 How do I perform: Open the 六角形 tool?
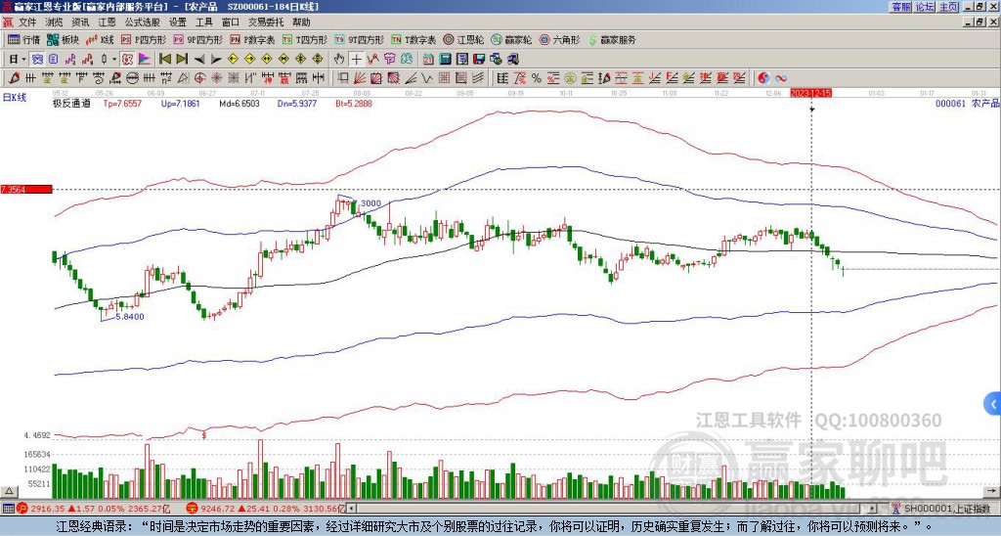560,39
